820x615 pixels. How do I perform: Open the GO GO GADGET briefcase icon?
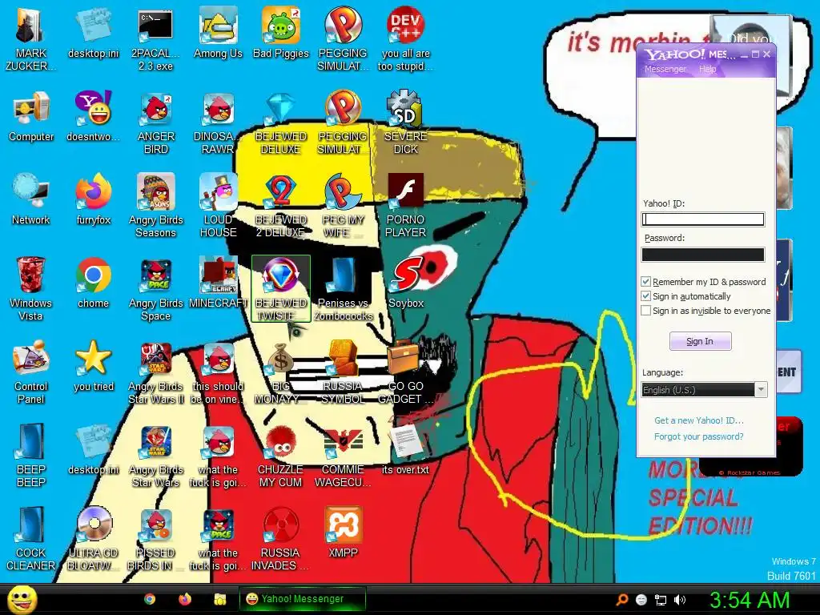click(406, 372)
